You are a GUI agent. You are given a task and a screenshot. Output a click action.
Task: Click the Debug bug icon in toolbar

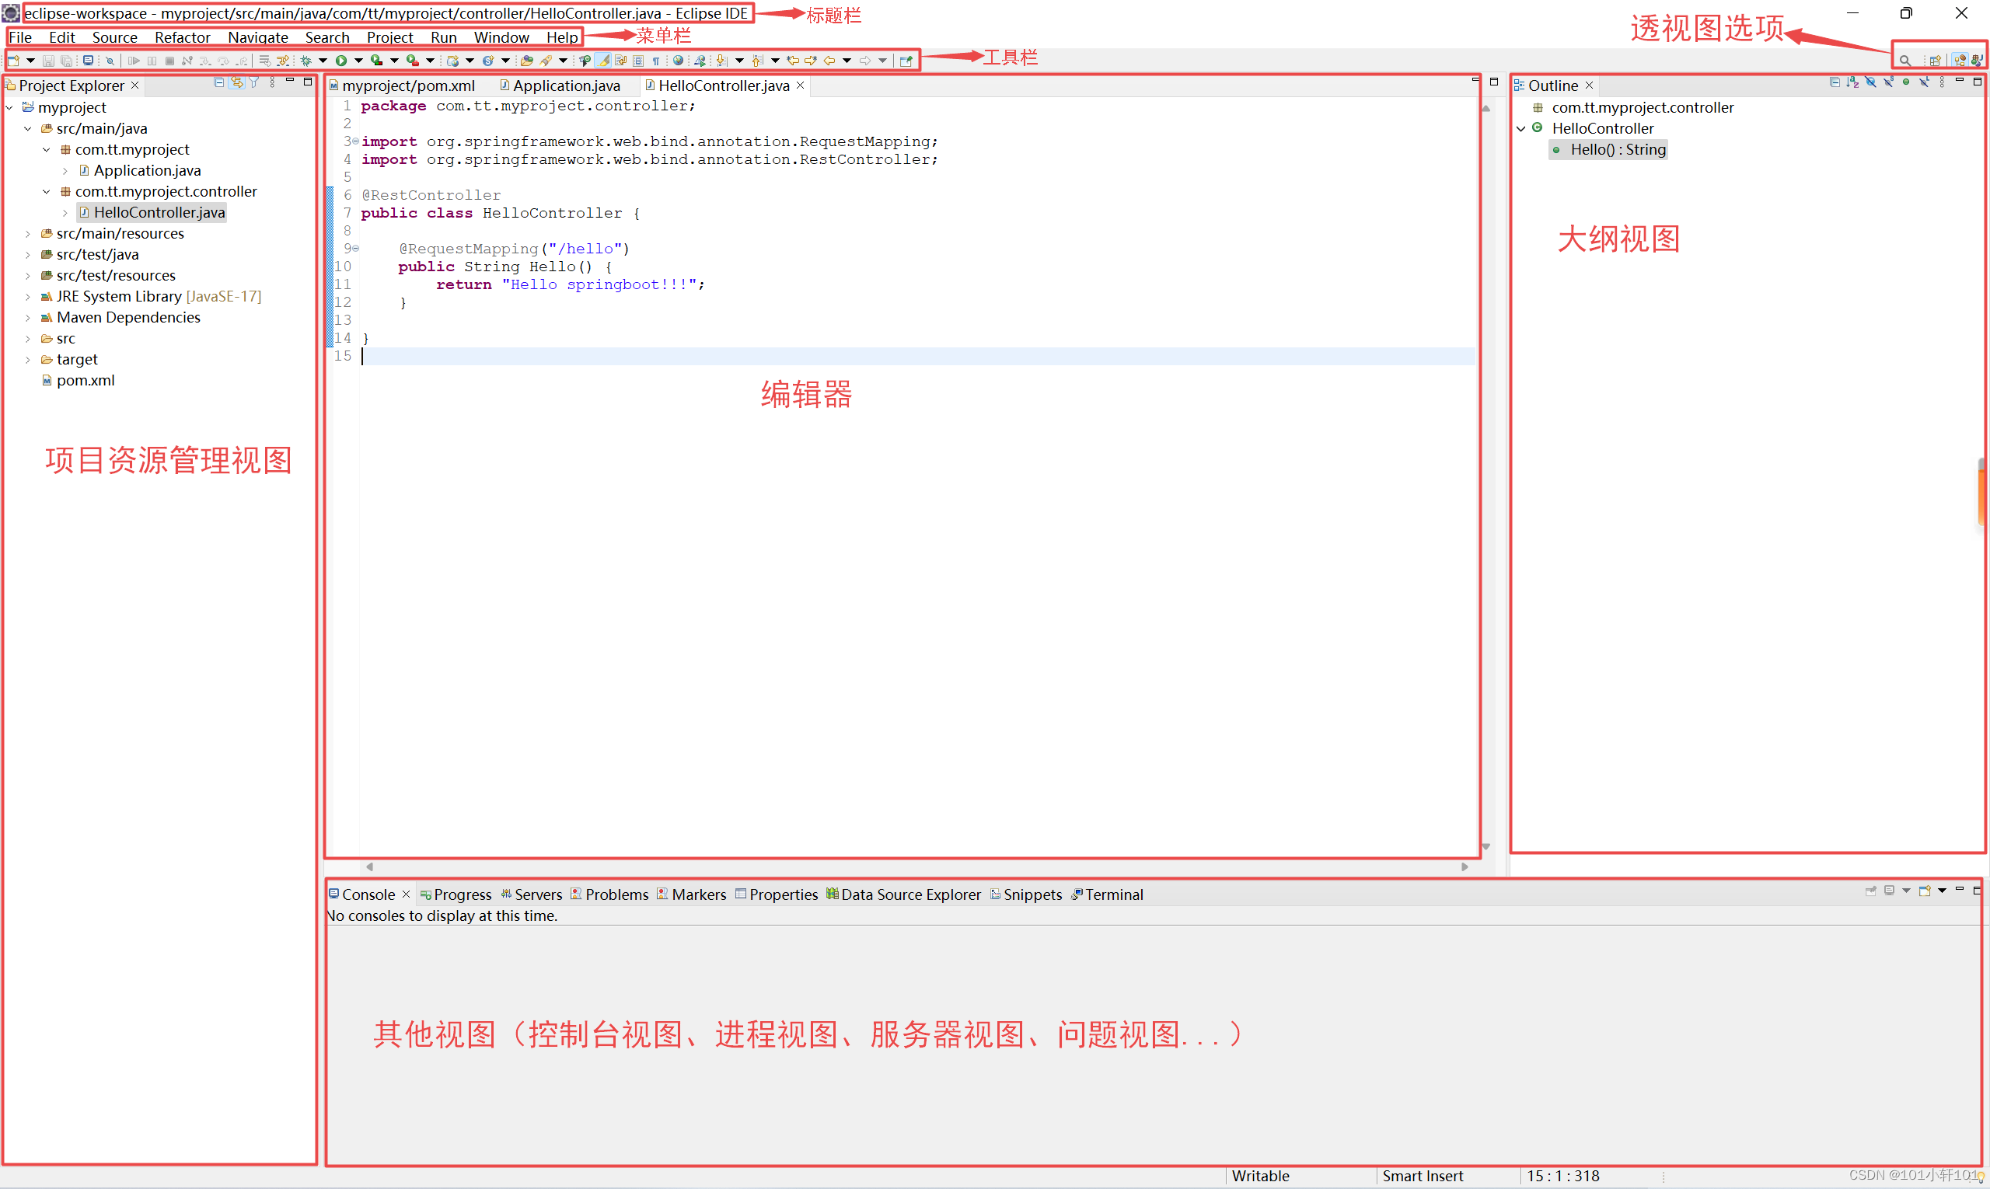point(306,60)
